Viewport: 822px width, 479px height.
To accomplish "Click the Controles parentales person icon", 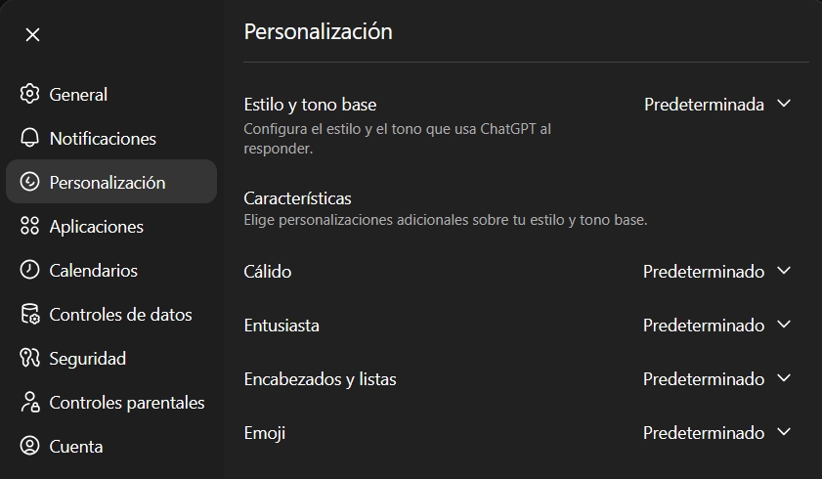I will (x=30, y=403).
